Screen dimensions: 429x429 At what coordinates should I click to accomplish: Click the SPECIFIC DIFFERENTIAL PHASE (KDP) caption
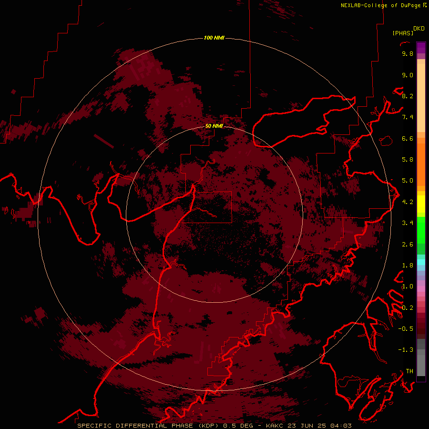[148, 426]
